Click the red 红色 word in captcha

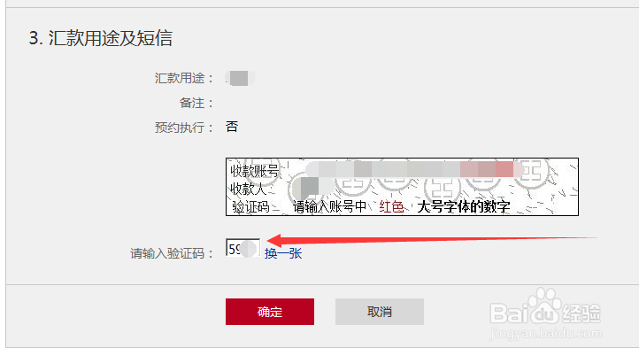(x=391, y=206)
